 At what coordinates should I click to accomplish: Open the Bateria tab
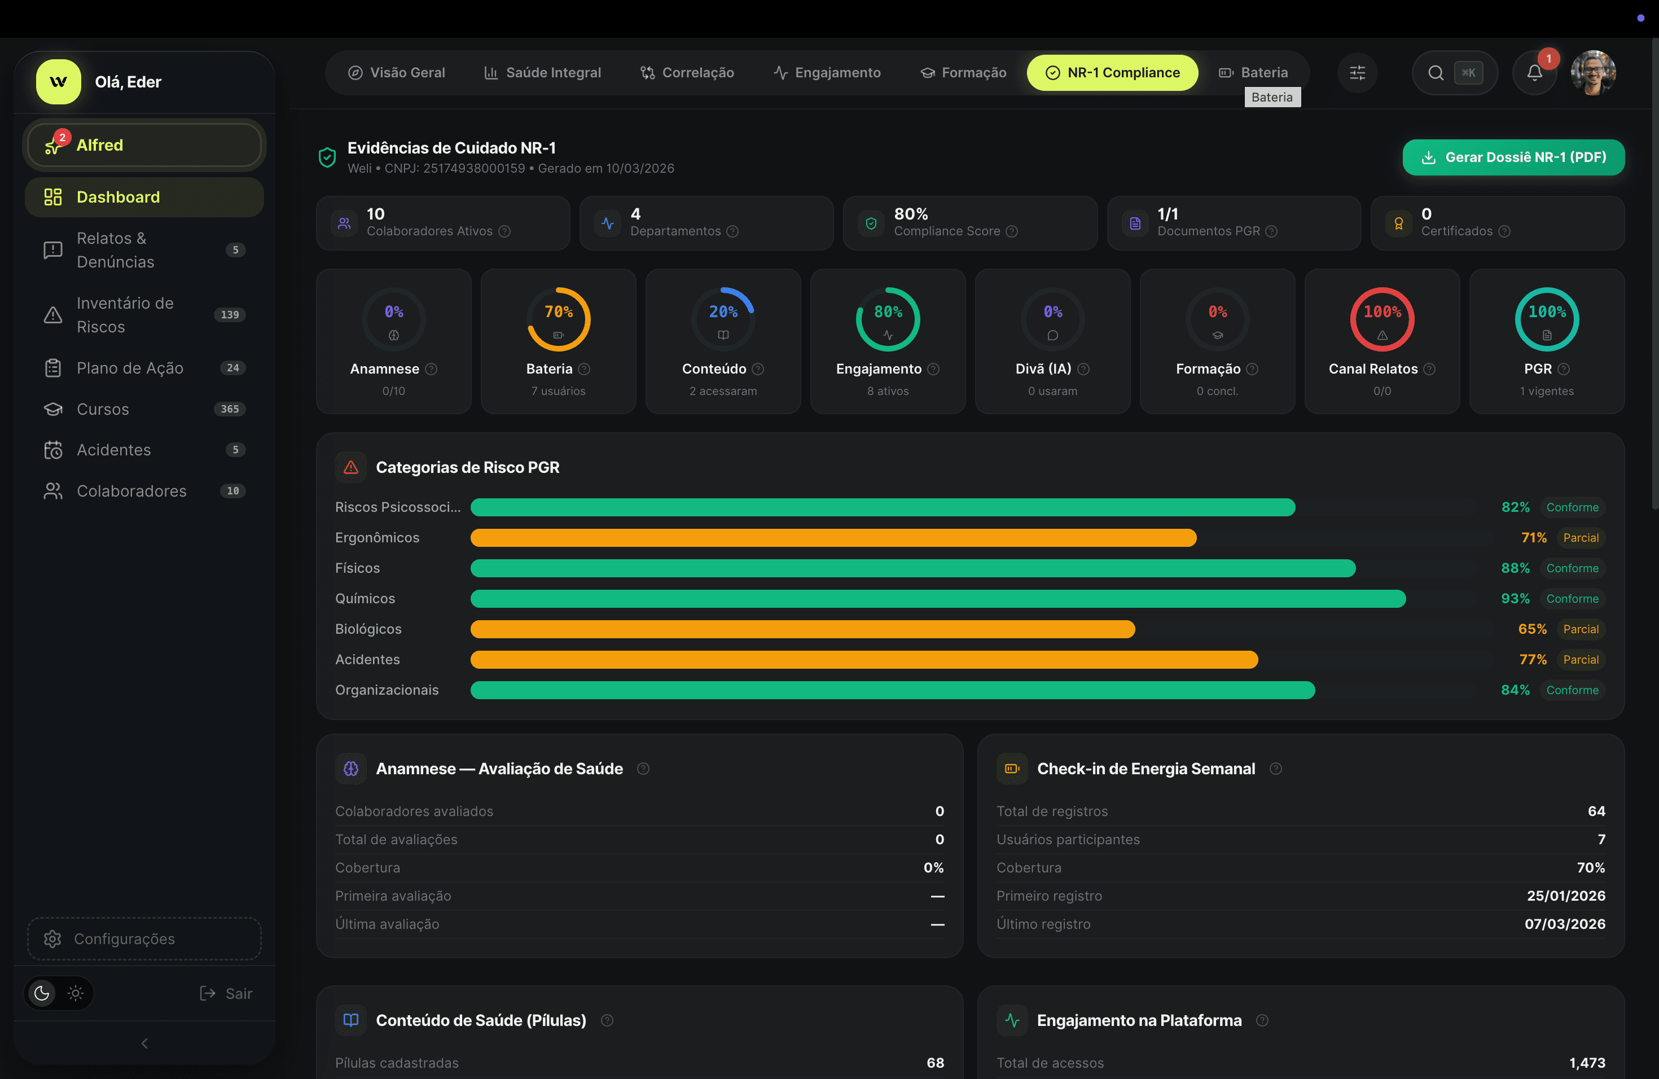coord(1253,72)
